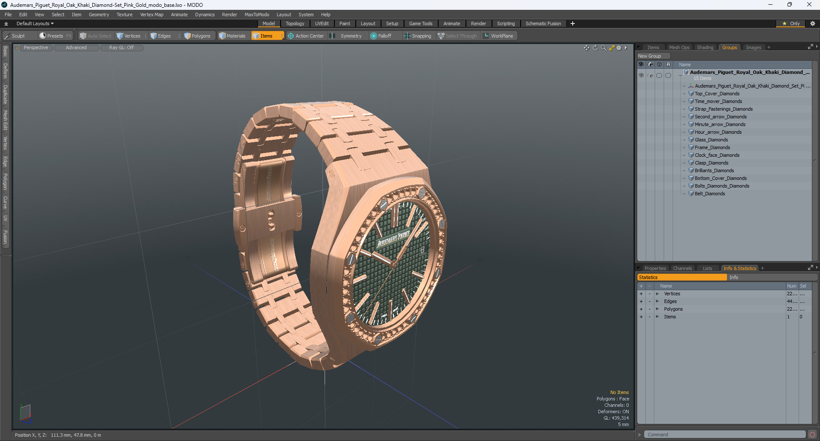Viewport: 820px width, 441px height.
Task: Click render camera column header
Action: click(650, 65)
